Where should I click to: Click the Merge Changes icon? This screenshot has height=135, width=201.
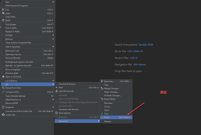[102, 88]
